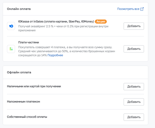Image resolution: width=155 pixels, height=128 pixels.
Task: Open the Подробнее link
Action: [55, 55]
